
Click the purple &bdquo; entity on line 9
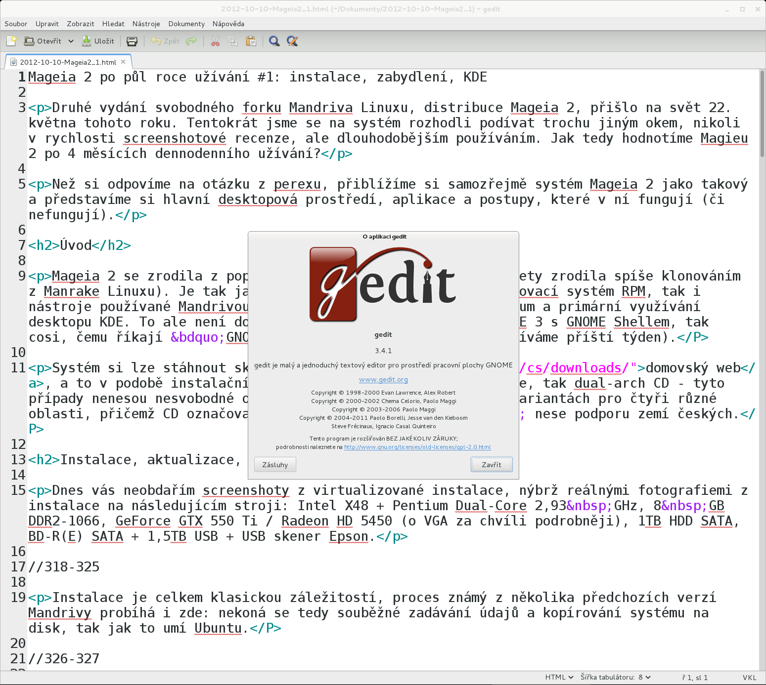(198, 337)
